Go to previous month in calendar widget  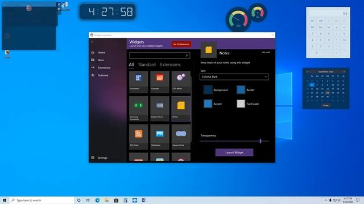pyautogui.click(x=308, y=72)
